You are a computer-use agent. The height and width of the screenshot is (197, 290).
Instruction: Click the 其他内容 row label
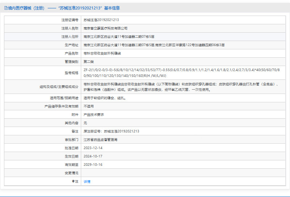click(x=71, y=123)
